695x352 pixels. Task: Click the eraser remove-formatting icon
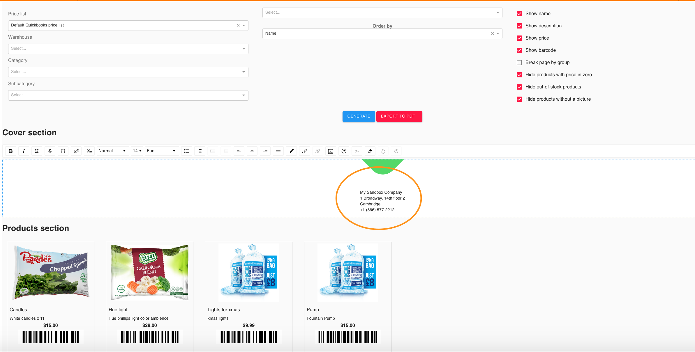tap(370, 151)
